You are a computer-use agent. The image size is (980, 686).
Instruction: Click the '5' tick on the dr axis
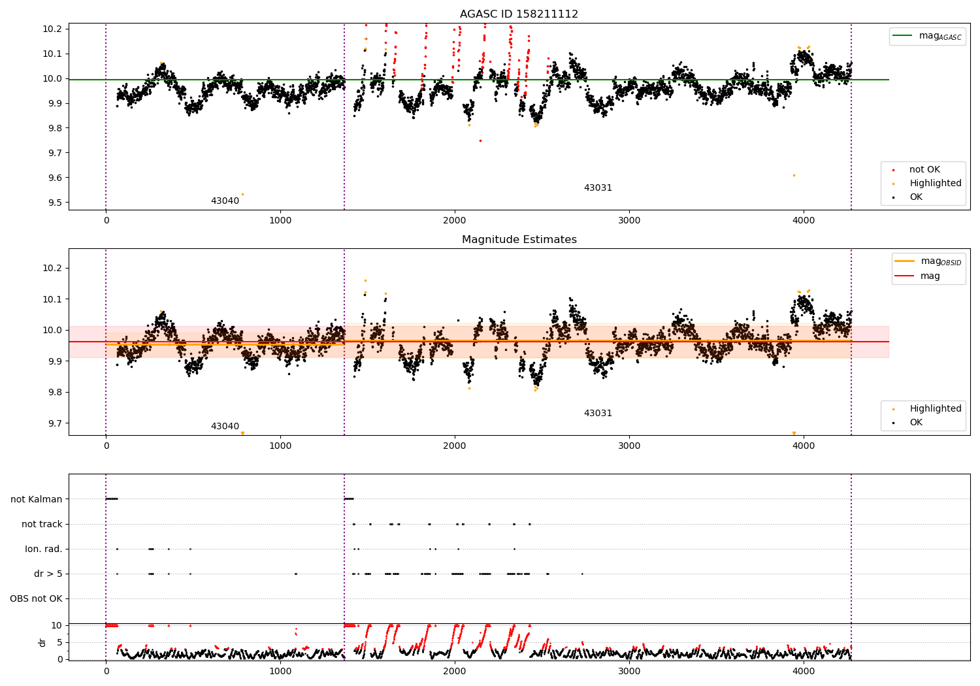(60, 642)
